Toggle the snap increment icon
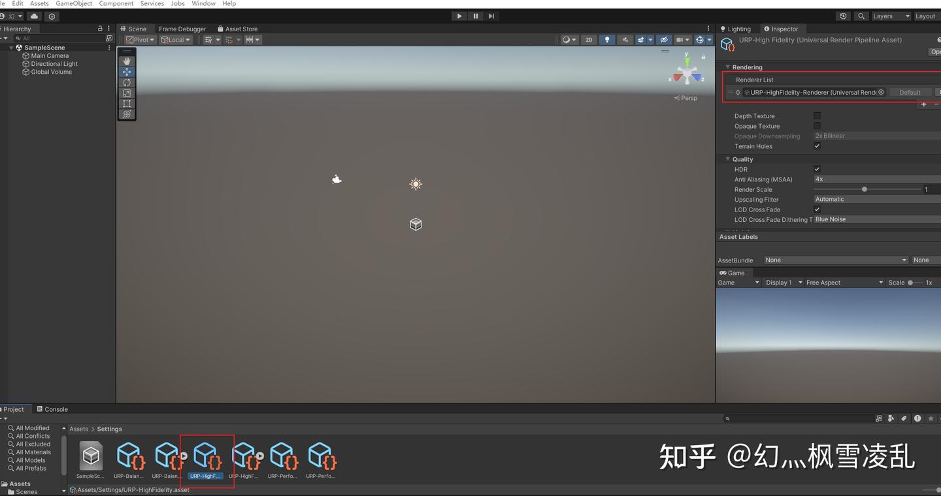 pyautogui.click(x=229, y=40)
